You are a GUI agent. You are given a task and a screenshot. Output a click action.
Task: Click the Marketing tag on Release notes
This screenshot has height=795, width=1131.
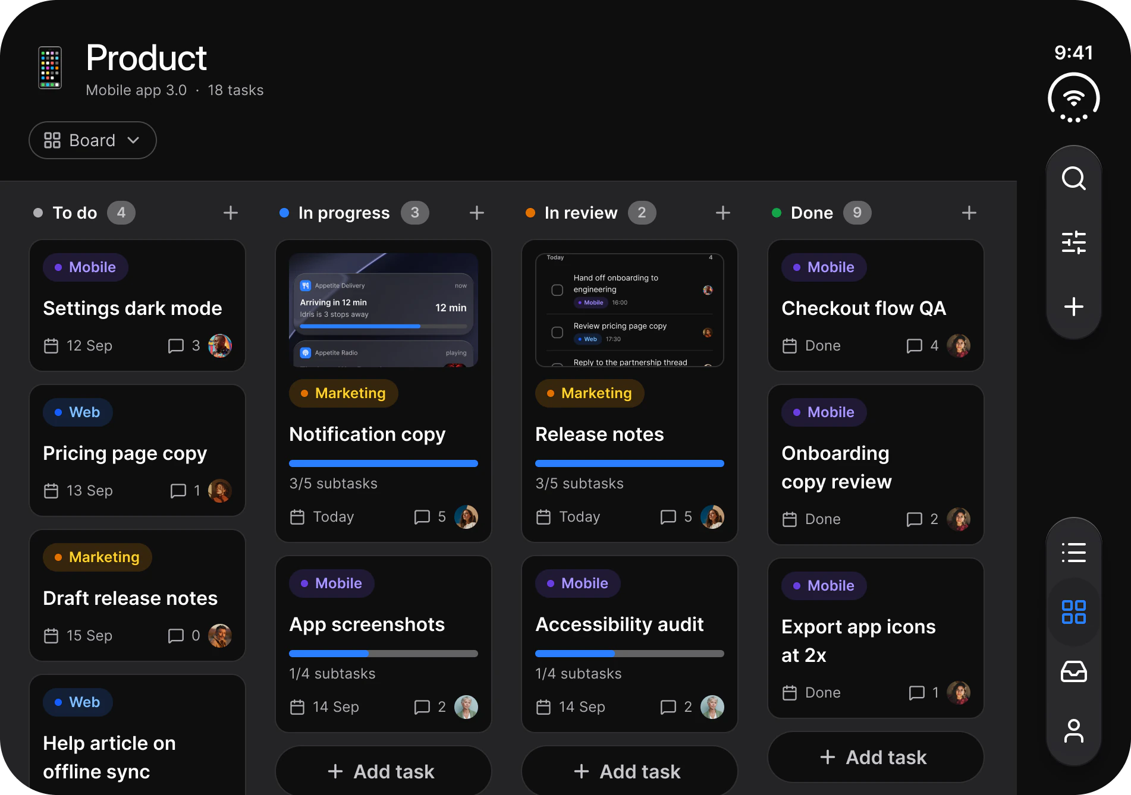click(590, 393)
